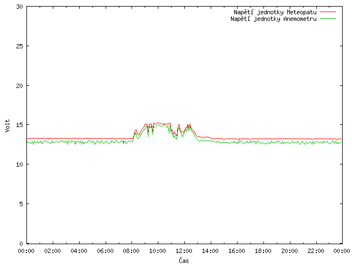Viewport: 352px width, 264px height.
Task: Click the x-axis time label 10:00
Action: [158, 251]
